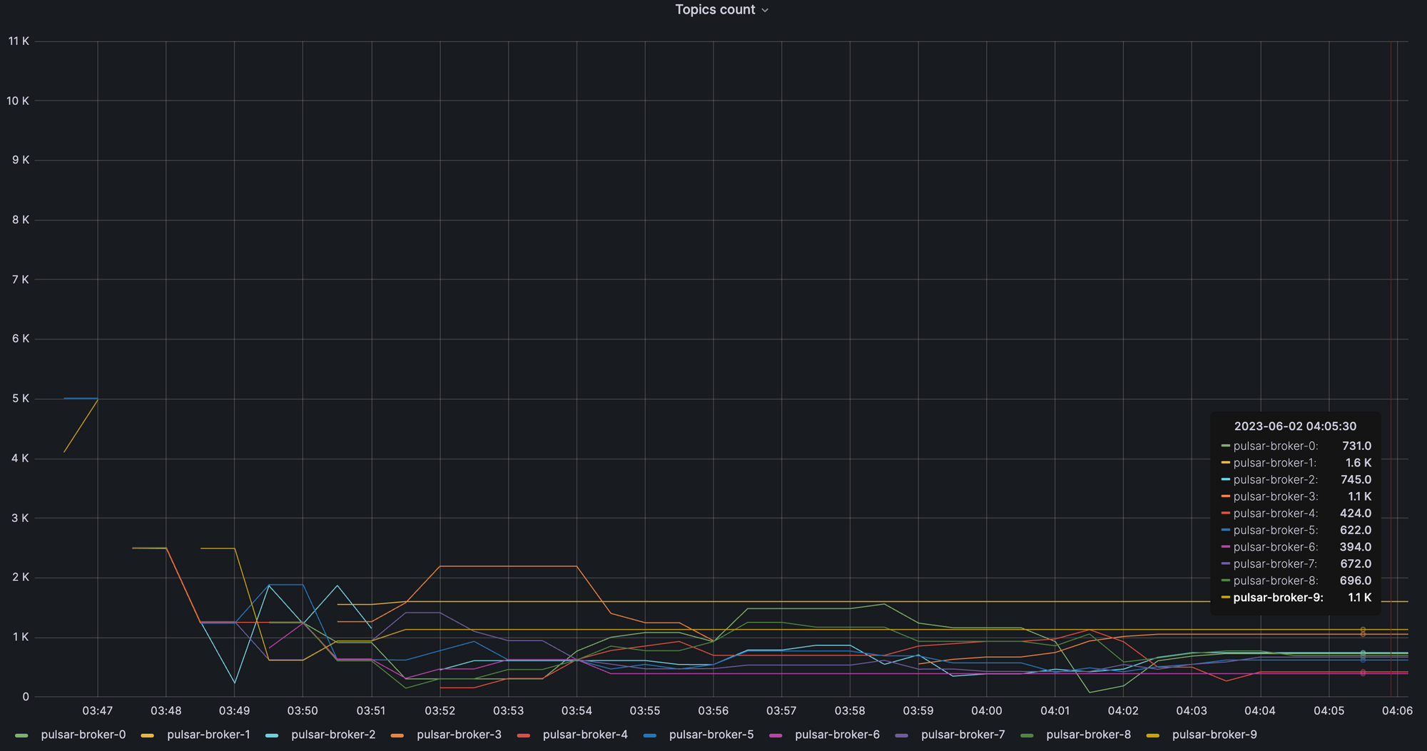Click the green swatch for pulsar-broker-8 in tooltip

(x=1226, y=581)
